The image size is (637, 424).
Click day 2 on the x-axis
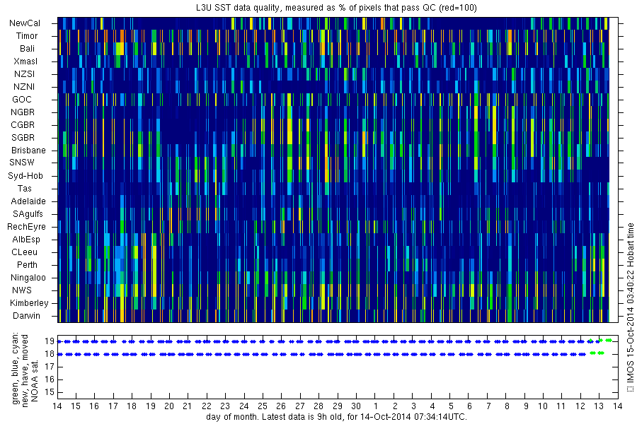[x=395, y=406]
